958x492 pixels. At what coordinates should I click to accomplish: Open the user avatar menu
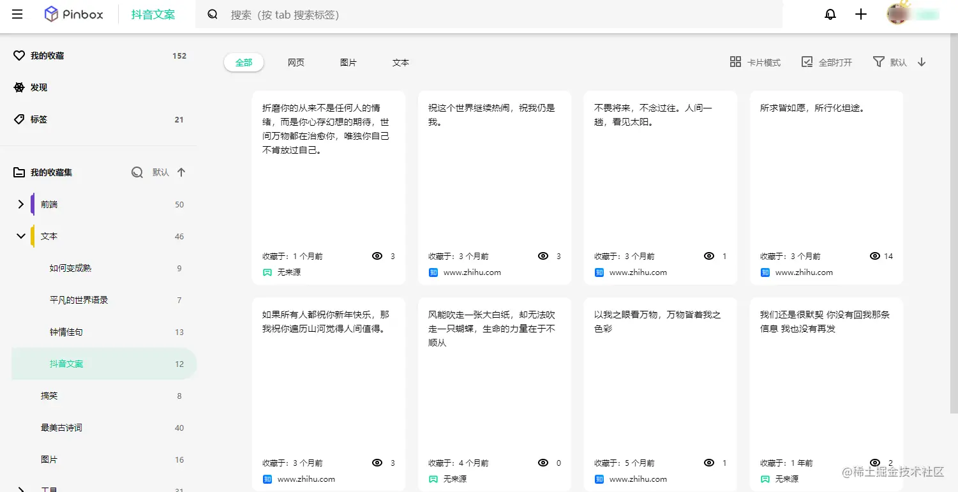click(897, 14)
